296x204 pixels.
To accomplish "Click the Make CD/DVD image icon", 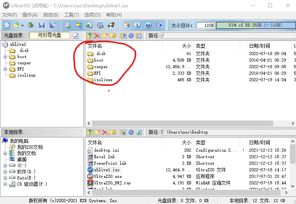I will [68, 25].
